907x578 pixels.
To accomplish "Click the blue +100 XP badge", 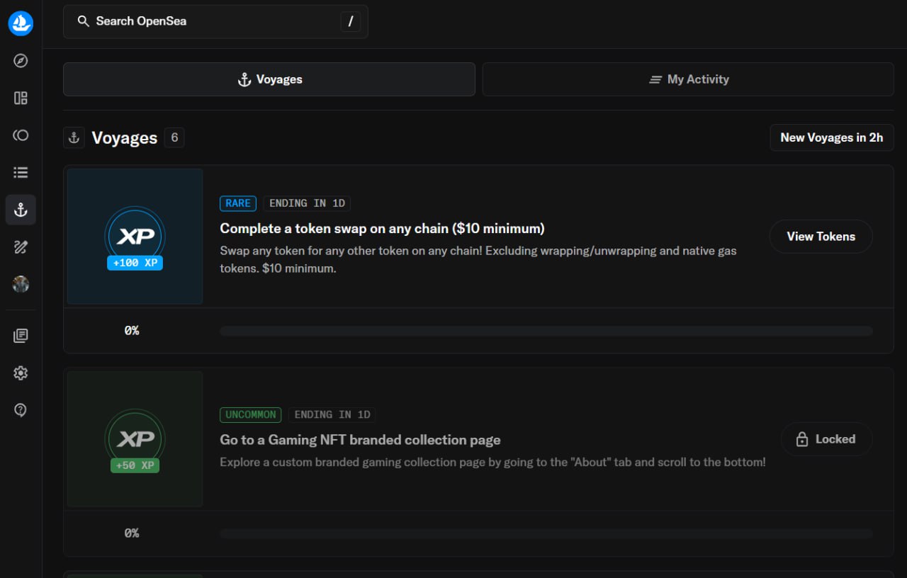I will 135,263.
